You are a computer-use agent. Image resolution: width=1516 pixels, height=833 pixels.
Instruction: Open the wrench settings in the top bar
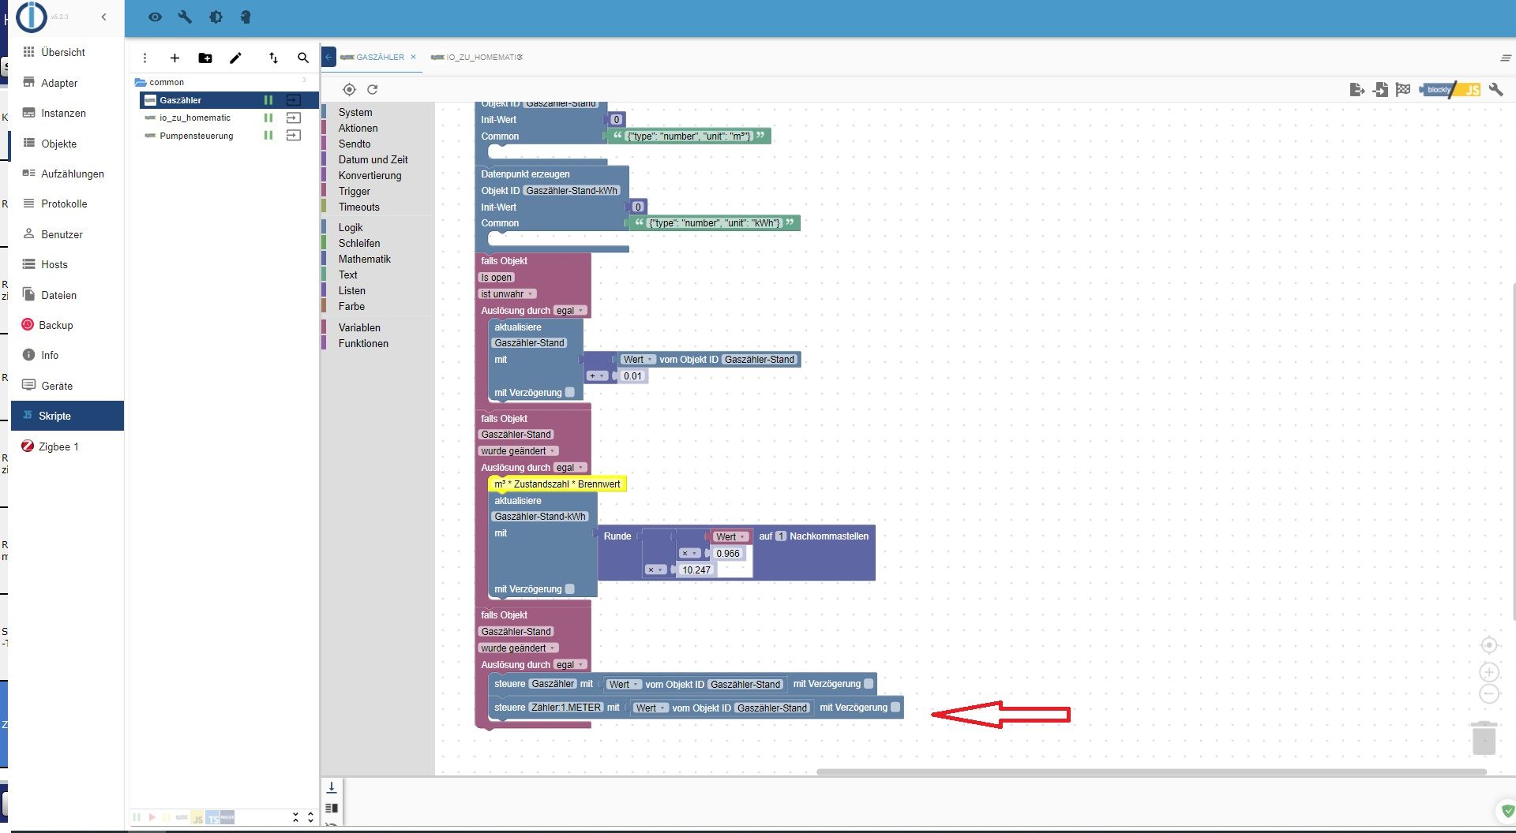pyautogui.click(x=185, y=17)
